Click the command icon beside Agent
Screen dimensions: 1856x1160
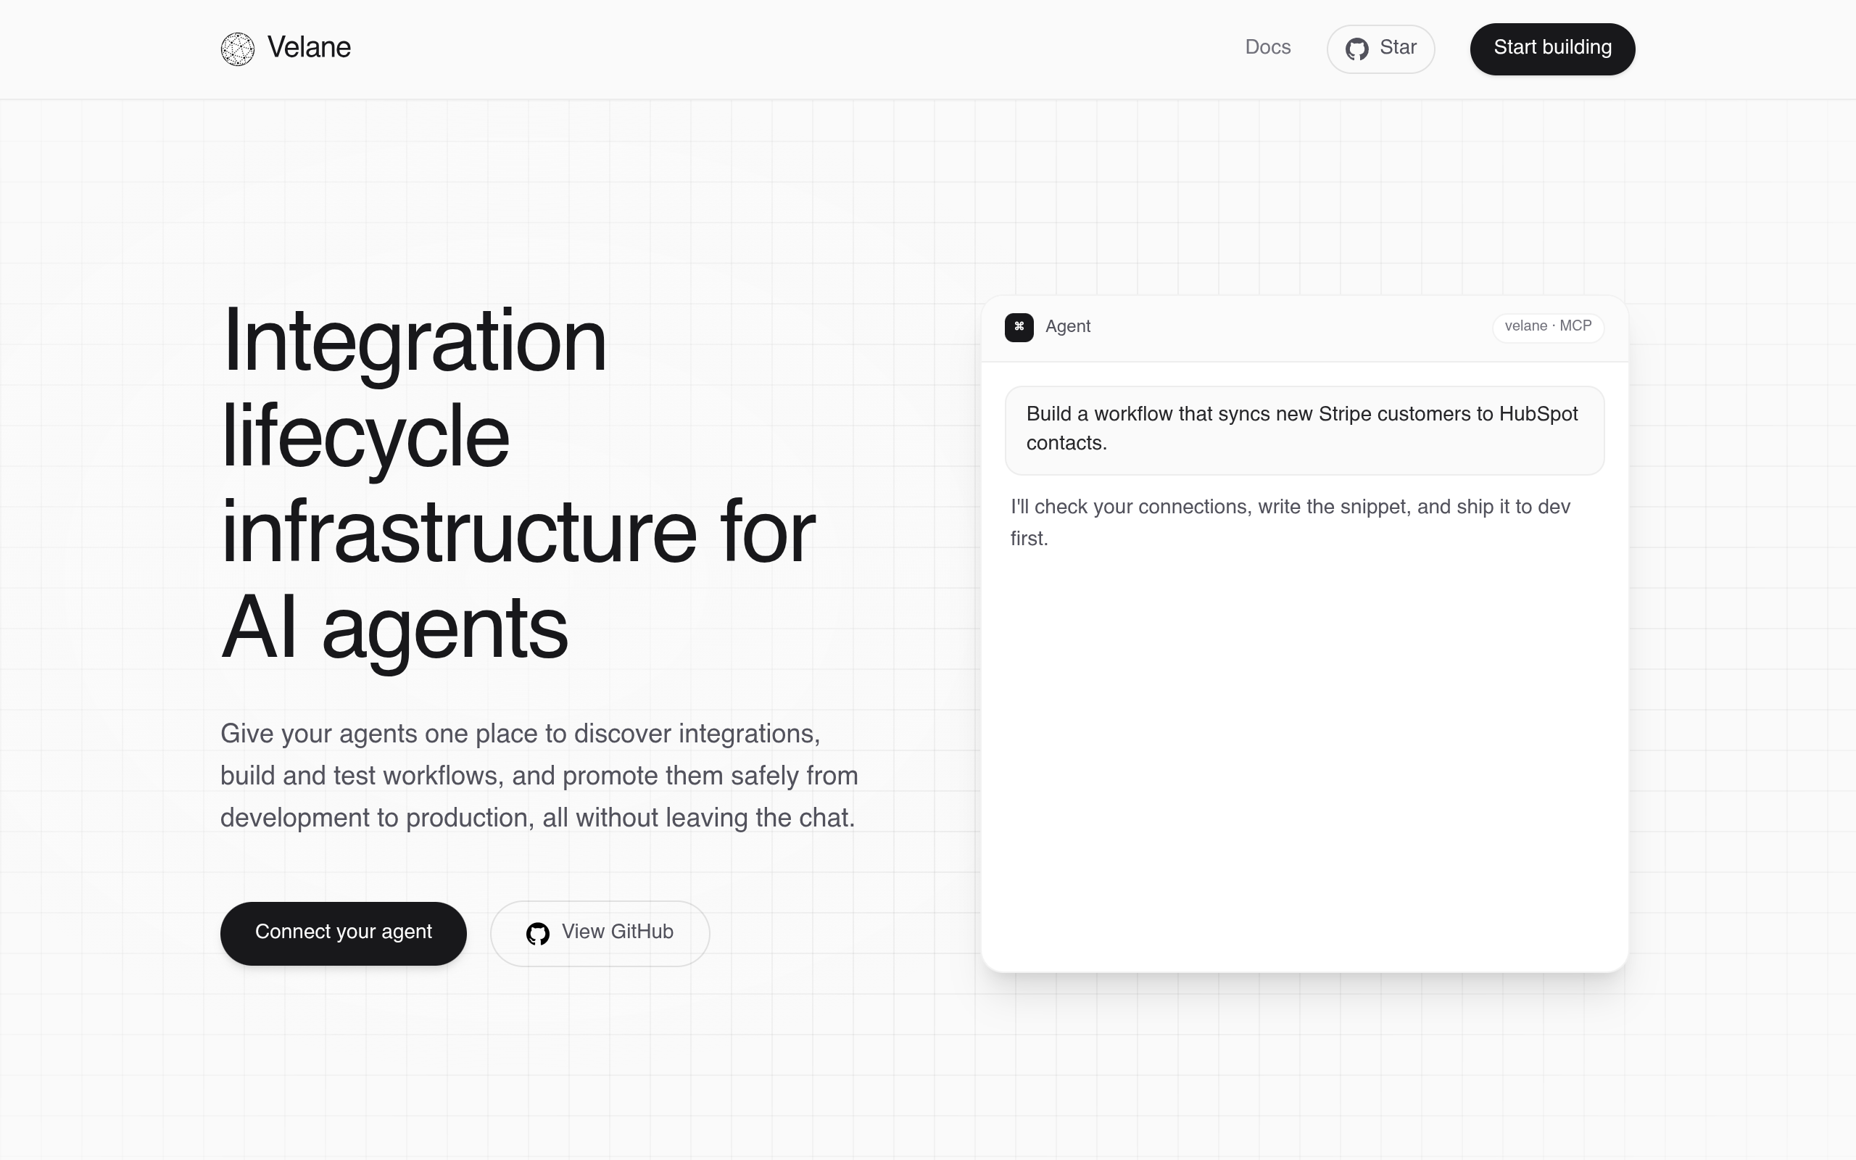1019,328
